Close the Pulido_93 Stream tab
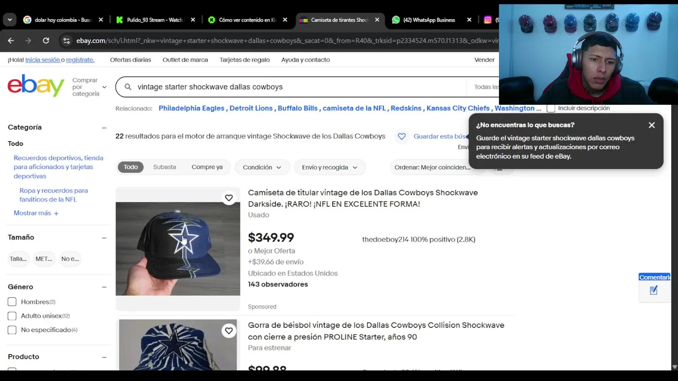This screenshot has height=381, width=678. point(193,20)
